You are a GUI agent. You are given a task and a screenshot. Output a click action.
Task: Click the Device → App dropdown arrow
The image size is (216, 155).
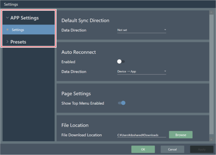[x=165, y=71]
